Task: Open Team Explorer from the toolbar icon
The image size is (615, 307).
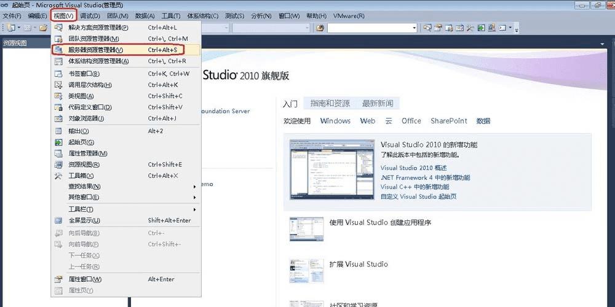Action: click(x=449, y=28)
